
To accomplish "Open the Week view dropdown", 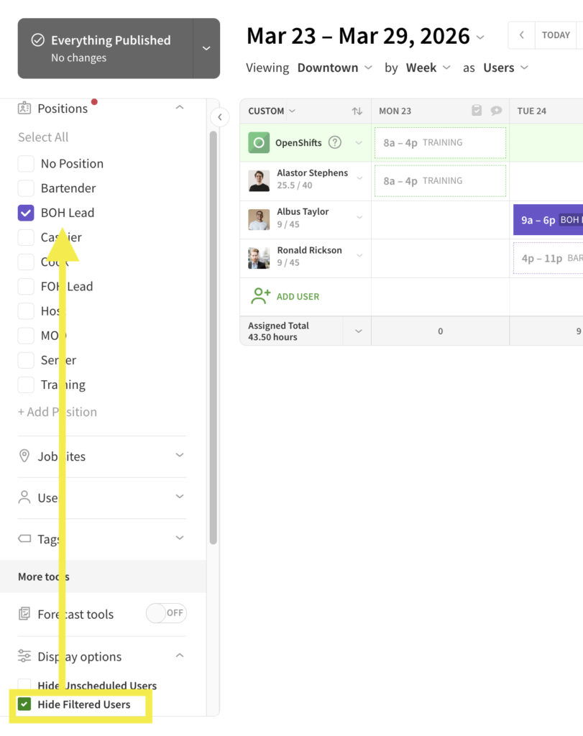I will (428, 68).
